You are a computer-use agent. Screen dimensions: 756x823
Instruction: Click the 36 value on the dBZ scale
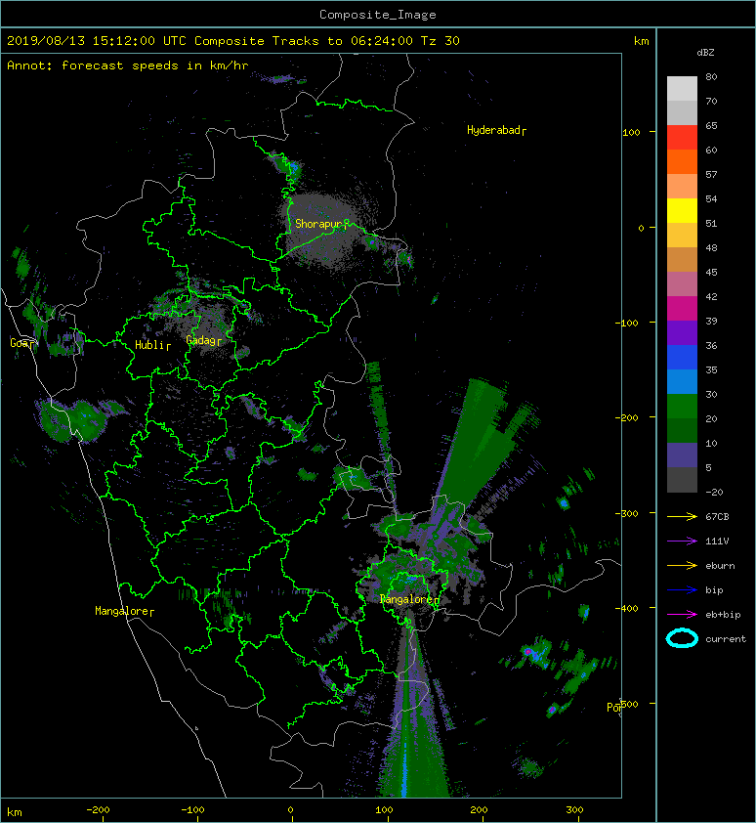(711, 345)
